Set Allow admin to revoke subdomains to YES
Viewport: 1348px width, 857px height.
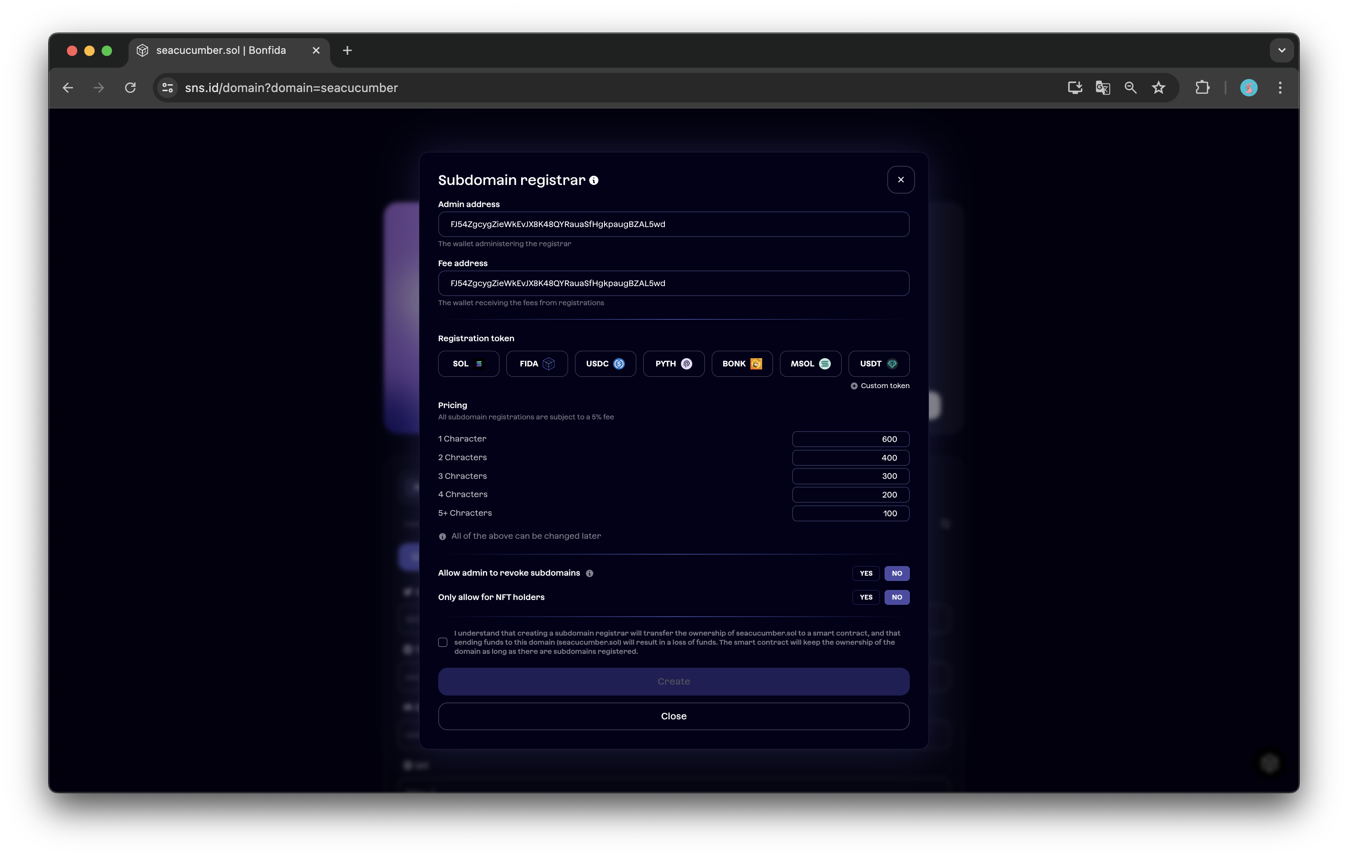pyautogui.click(x=866, y=573)
